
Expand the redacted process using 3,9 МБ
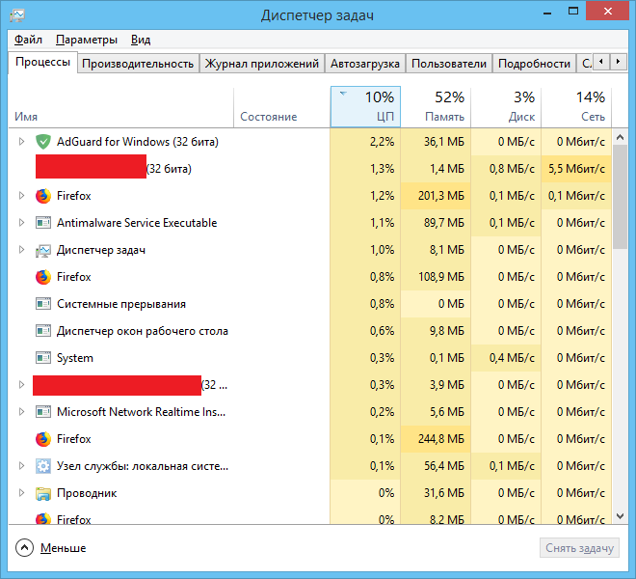tap(21, 385)
